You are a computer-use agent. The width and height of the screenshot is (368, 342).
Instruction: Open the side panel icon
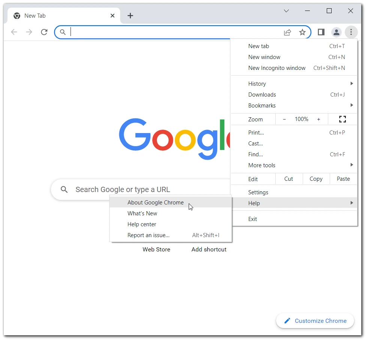[321, 32]
